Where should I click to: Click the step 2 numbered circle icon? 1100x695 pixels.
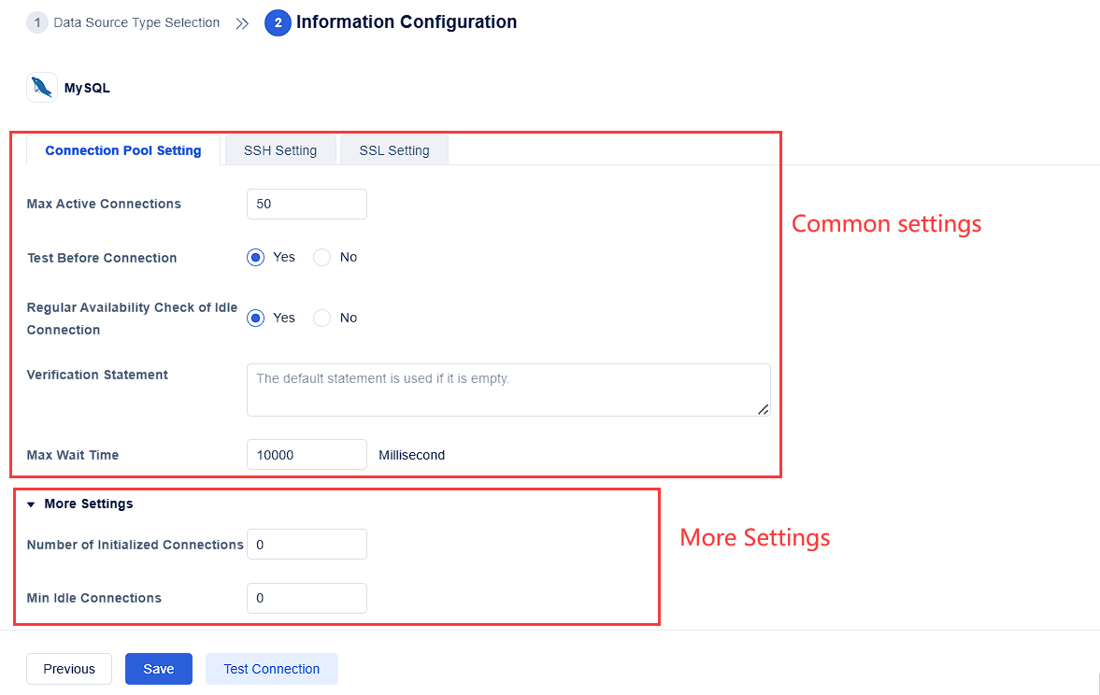(279, 21)
